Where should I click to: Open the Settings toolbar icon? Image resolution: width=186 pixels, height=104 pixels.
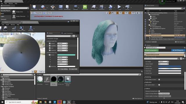pyautogui.click(x=76, y=8)
